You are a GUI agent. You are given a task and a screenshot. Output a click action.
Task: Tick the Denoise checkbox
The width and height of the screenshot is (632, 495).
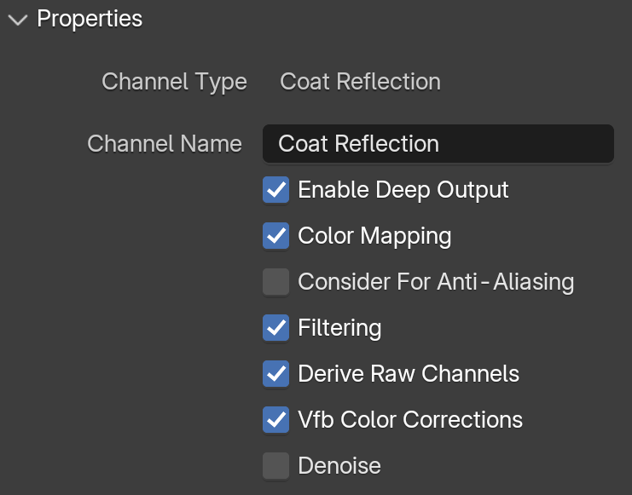point(276,465)
